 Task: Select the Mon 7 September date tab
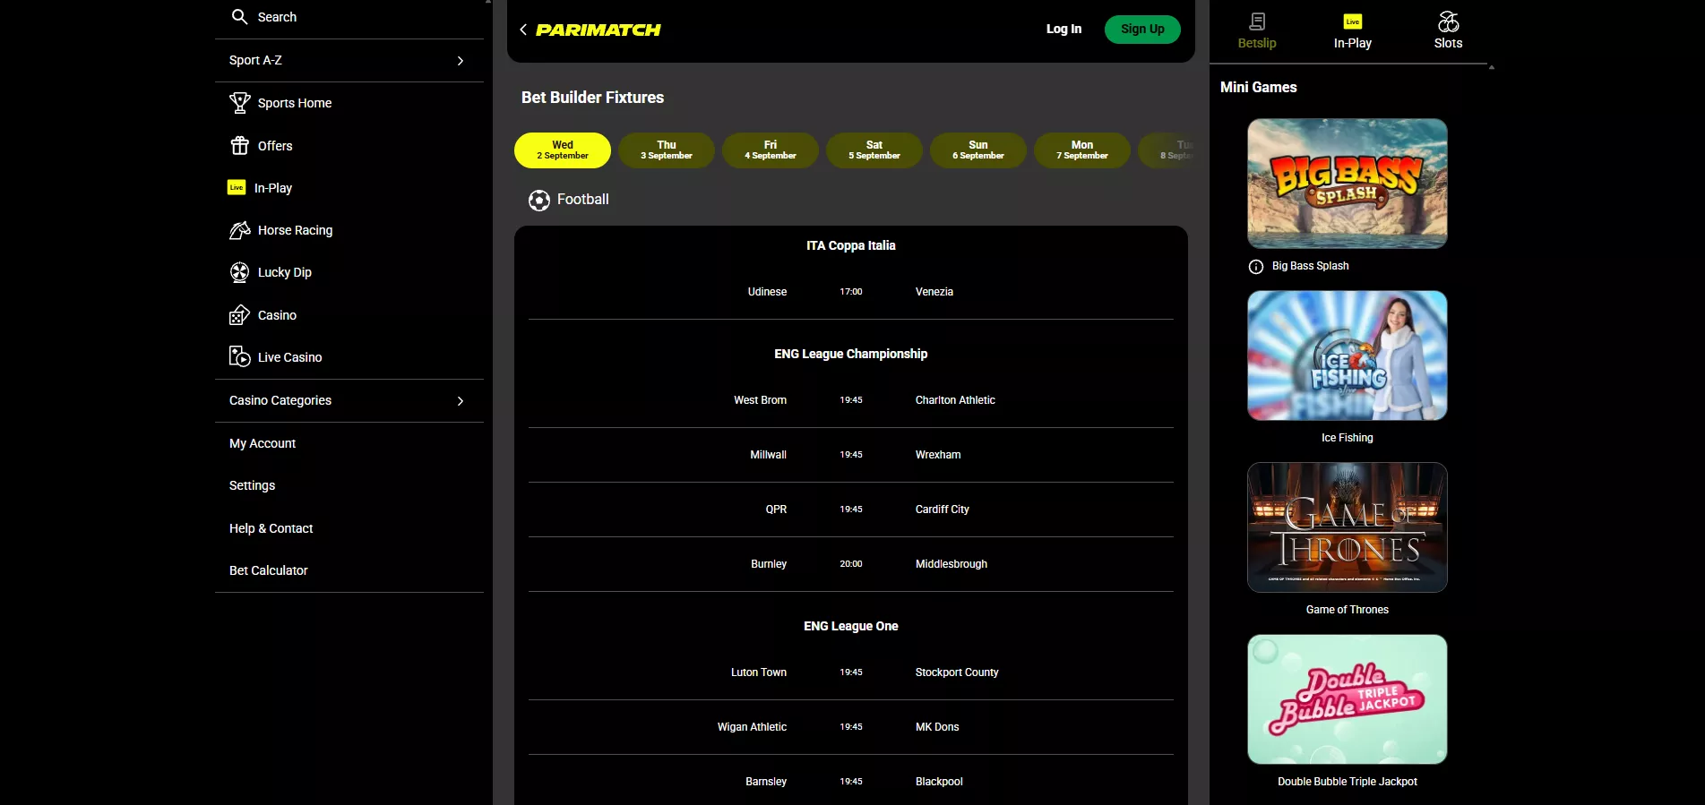[x=1082, y=150]
